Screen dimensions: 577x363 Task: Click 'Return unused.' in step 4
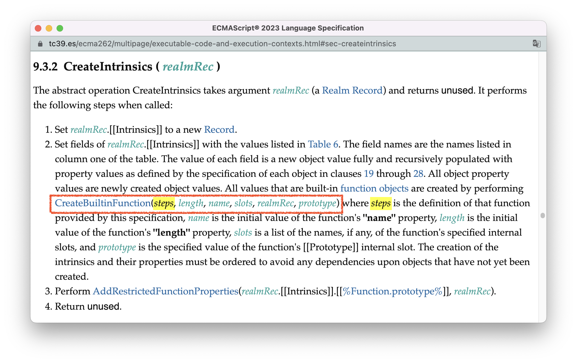(x=88, y=306)
